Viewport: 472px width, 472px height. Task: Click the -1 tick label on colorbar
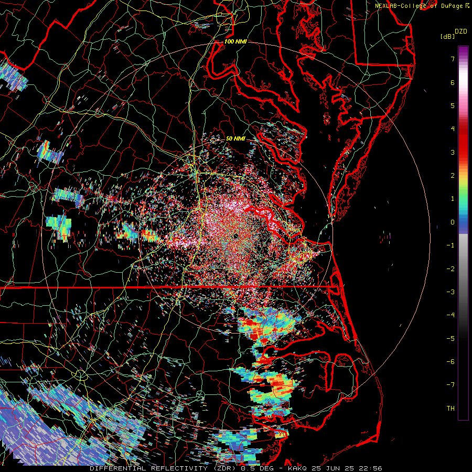[x=450, y=245]
